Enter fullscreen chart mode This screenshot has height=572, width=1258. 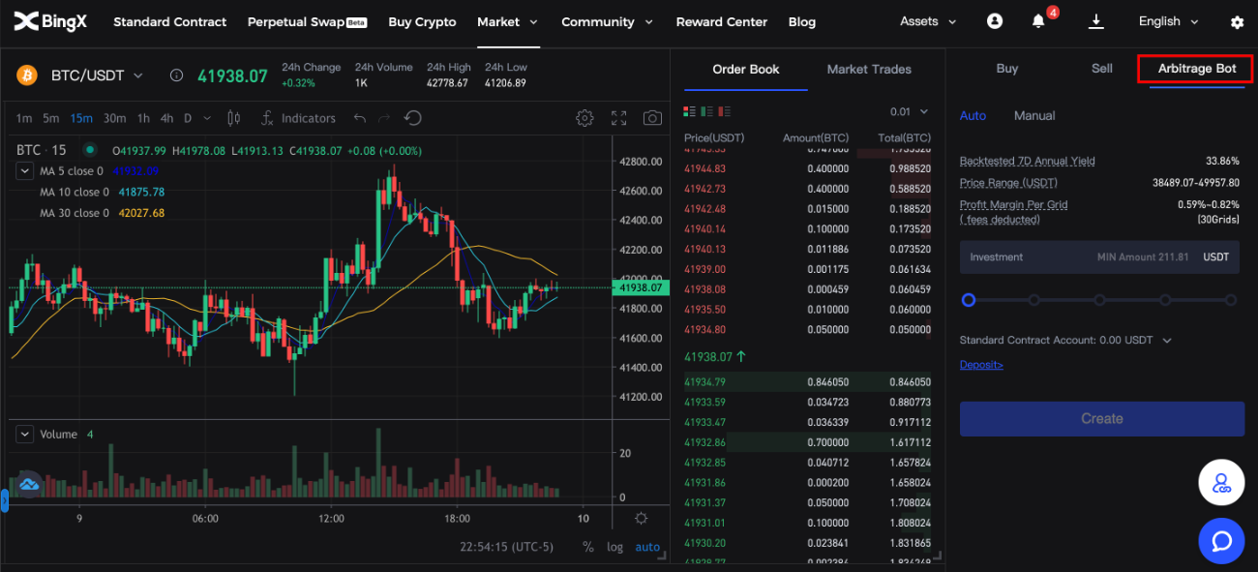(x=619, y=118)
